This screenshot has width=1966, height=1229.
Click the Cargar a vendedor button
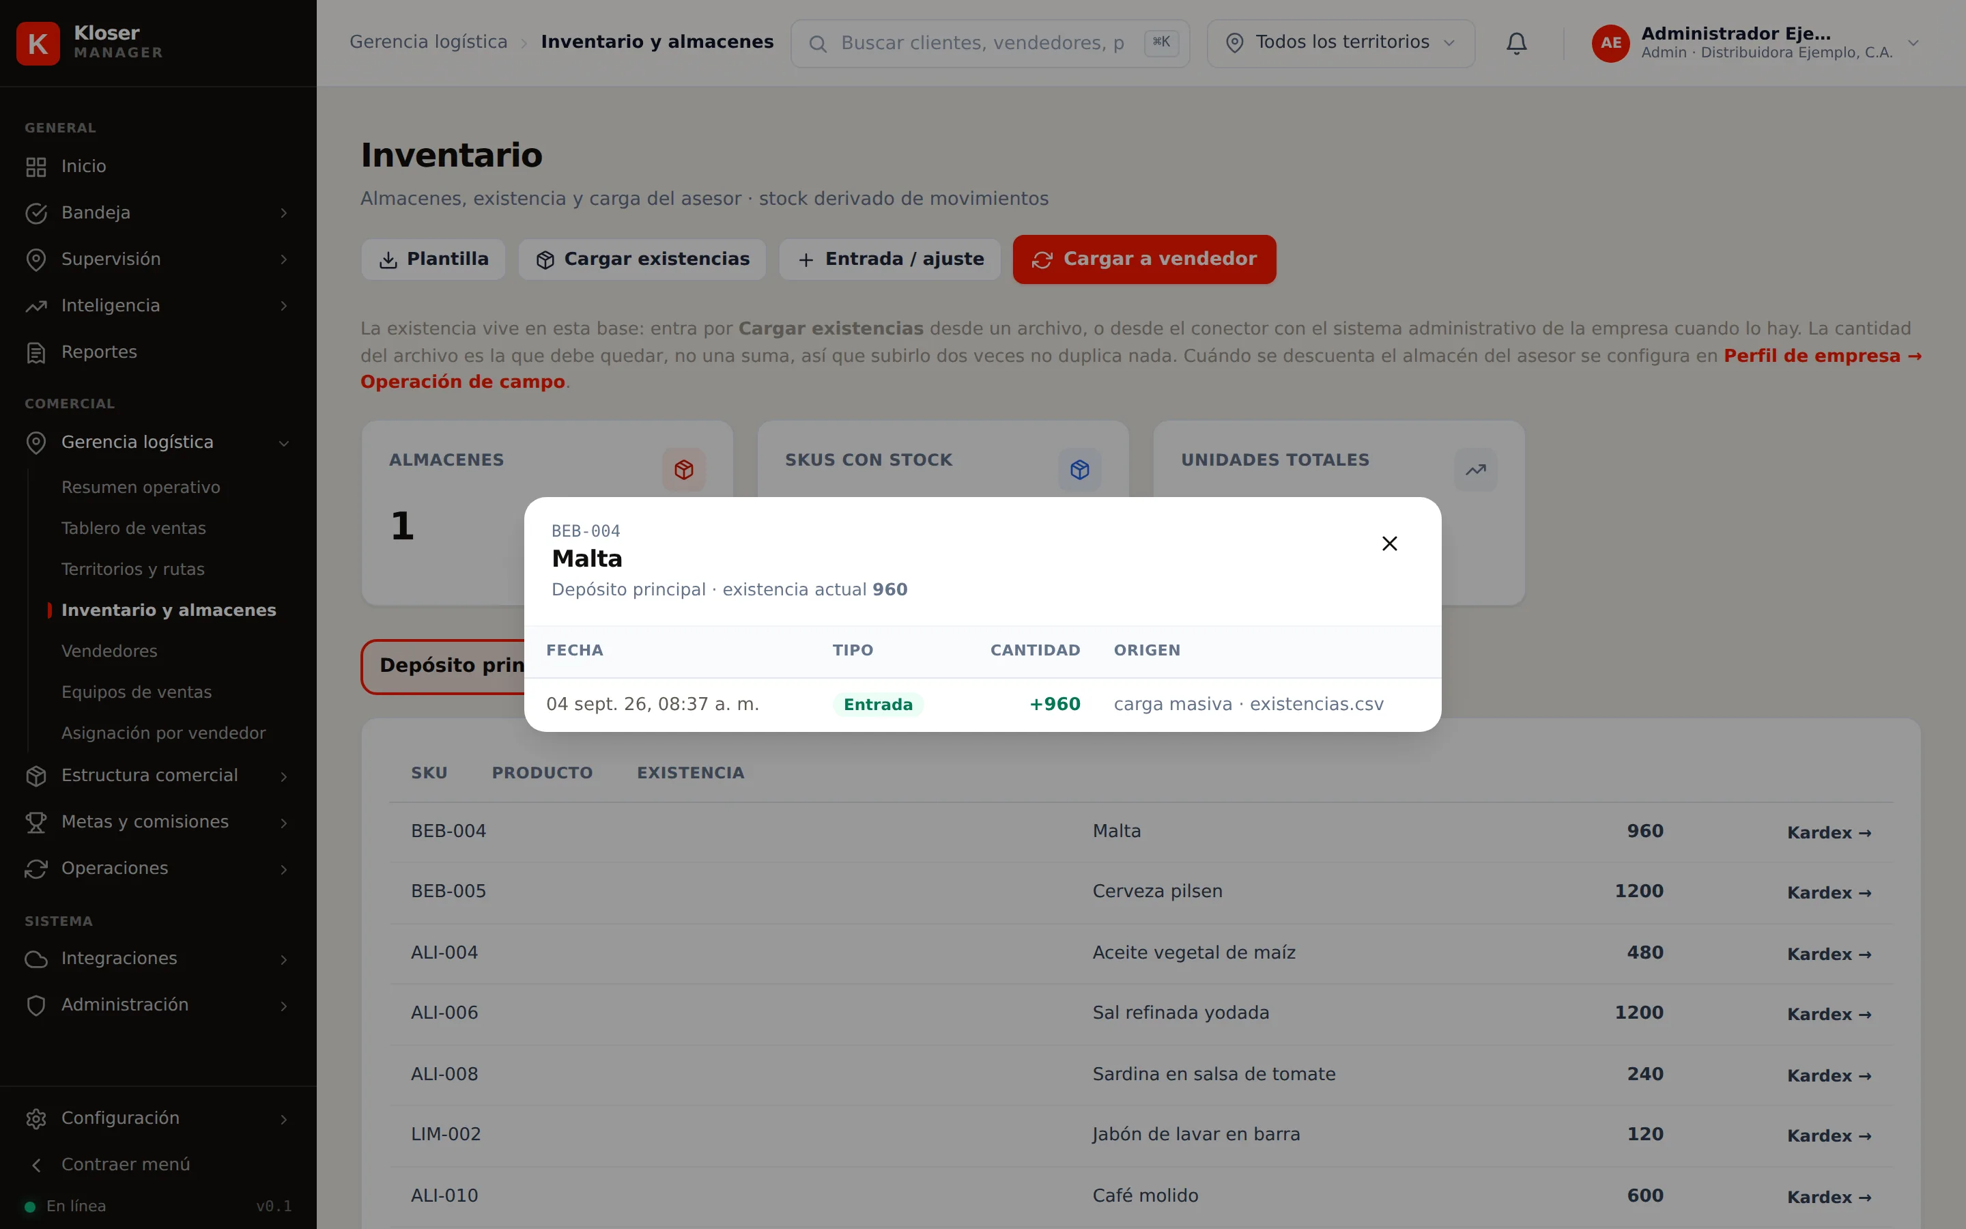click(1144, 259)
